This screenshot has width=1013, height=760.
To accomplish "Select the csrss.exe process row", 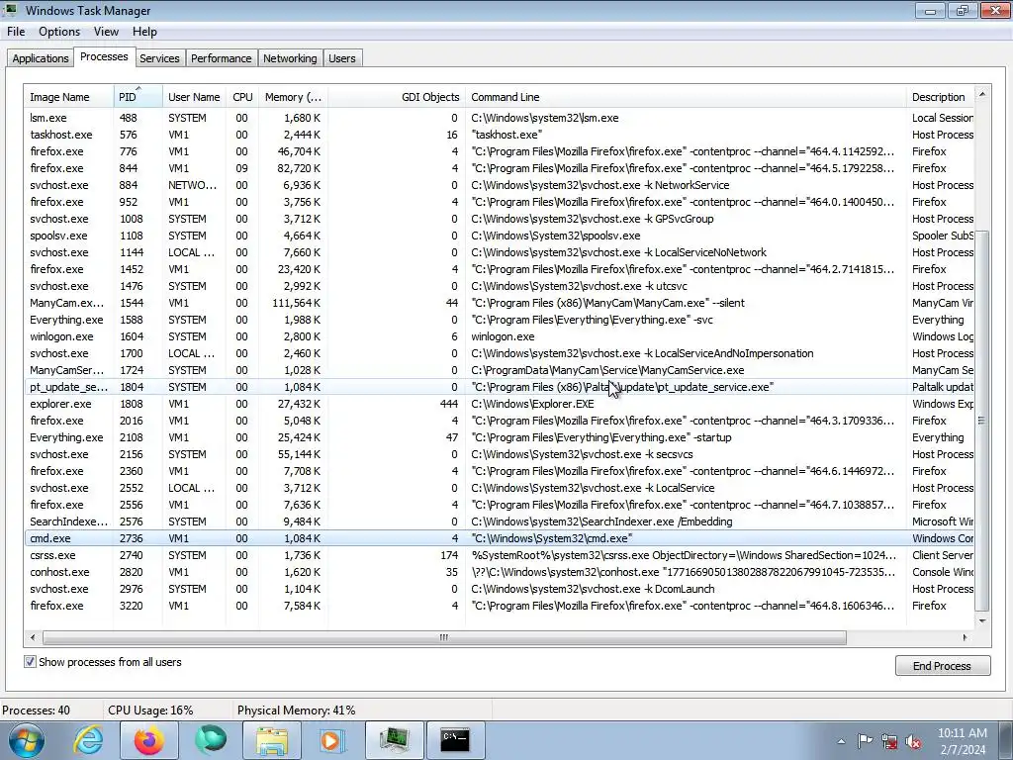I will coord(499,555).
